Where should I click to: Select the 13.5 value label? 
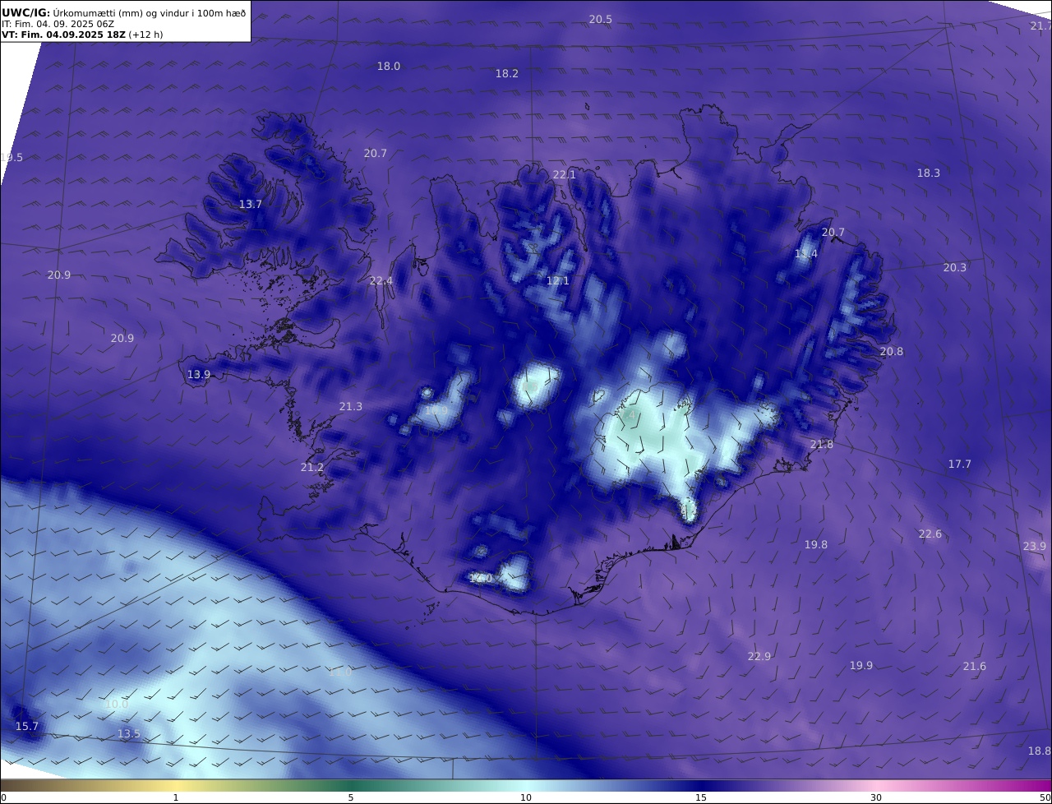pyautogui.click(x=129, y=733)
